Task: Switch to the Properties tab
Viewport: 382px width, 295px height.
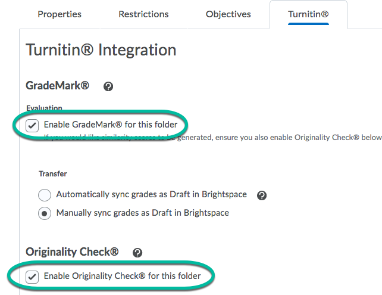Action: click(60, 14)
